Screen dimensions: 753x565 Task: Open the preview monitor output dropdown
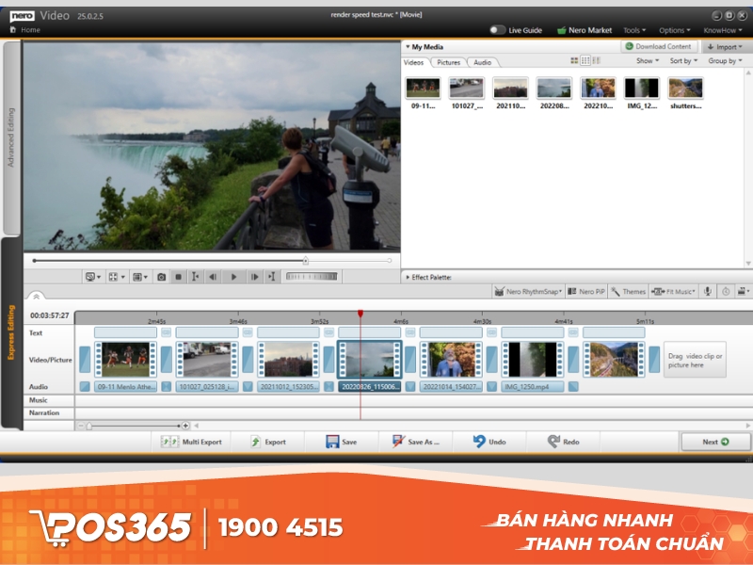92,277
